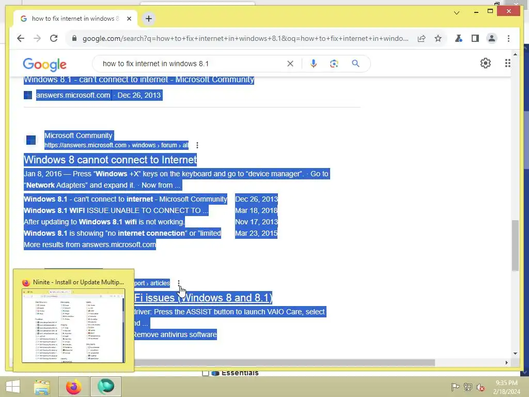Open Google apps grid

(507, 63)
